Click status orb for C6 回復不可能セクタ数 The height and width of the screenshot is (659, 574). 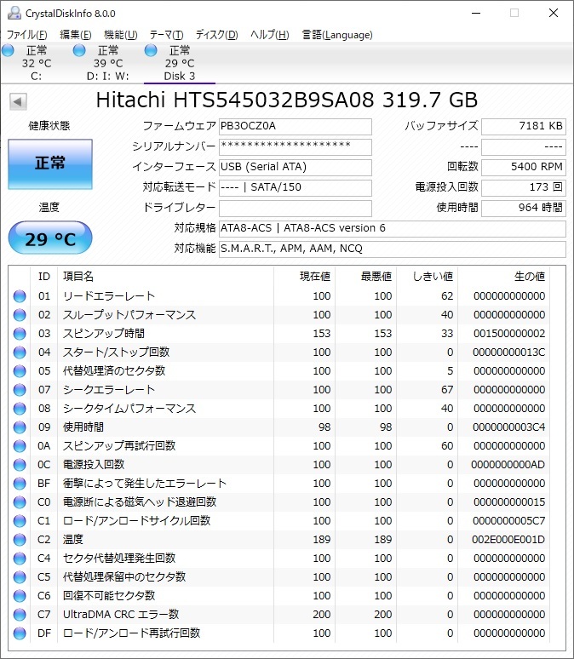point(20,596)
